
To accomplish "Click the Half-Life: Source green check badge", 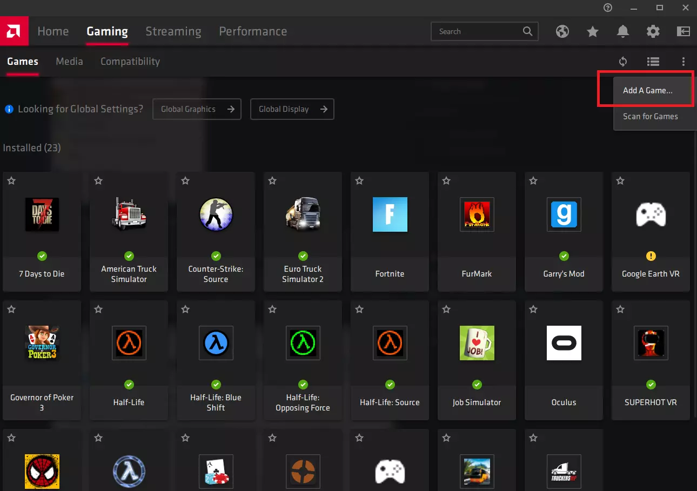I will click(x=390, y=385).
